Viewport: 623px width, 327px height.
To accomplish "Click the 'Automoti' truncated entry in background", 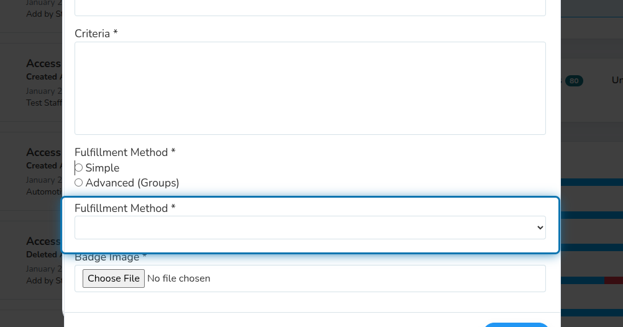I will pos(44,191).
